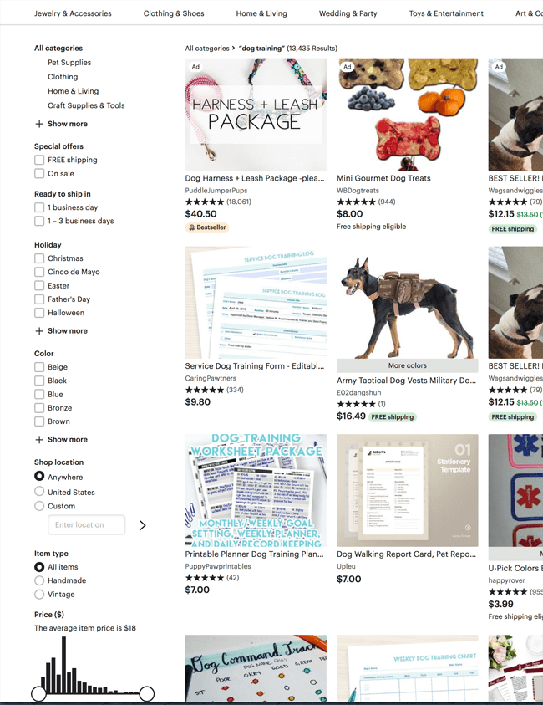This screenshot has height=705, width=543.
Task: Visit the PuddleJumperPups shop link
Action: tap(216, 191)
